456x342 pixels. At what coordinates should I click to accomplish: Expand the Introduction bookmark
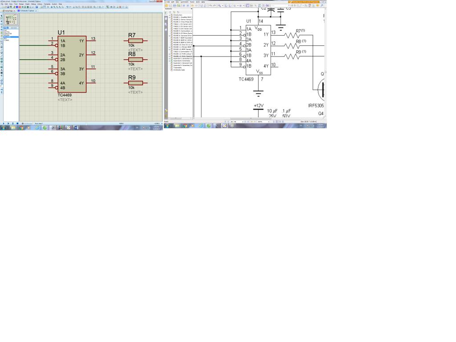click(x=169, y=15)
